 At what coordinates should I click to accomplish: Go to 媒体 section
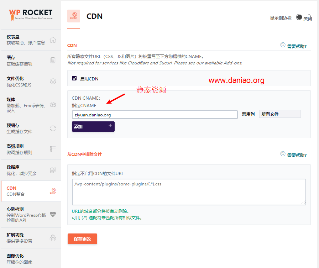31,105
